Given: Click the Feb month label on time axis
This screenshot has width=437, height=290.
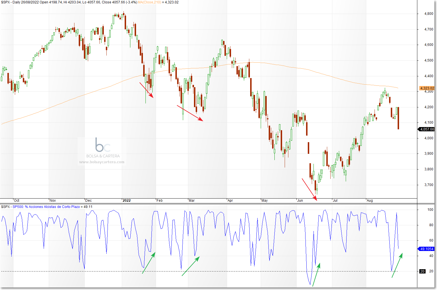Looking at the screenshot, I should (x=160, y=201).
